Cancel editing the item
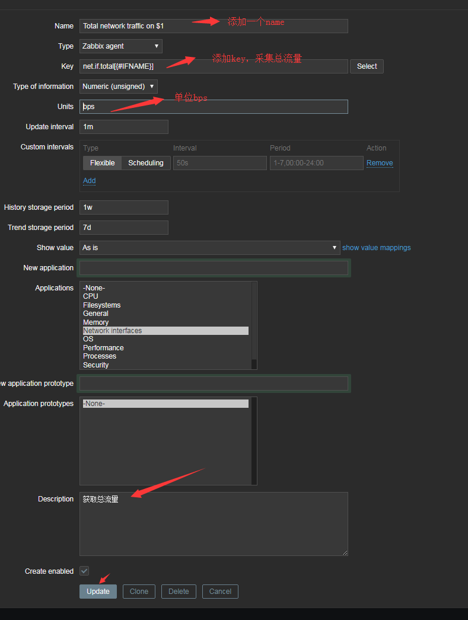468x620 pixels. tap(219, 591)
